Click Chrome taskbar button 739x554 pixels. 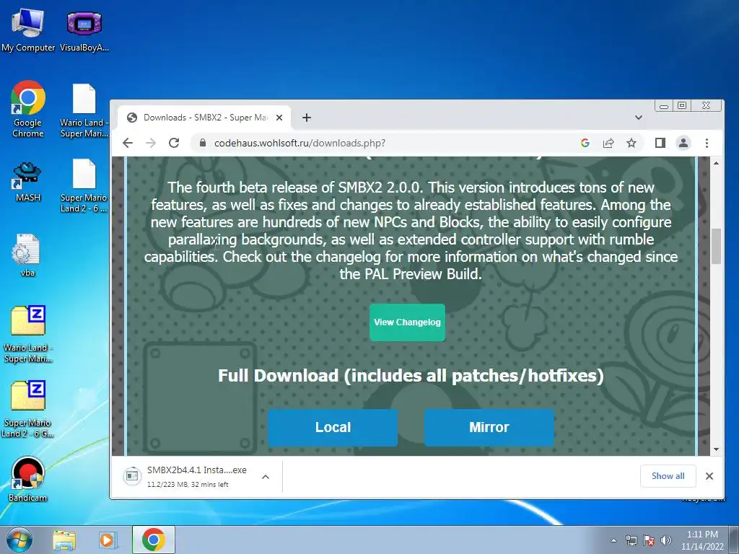(153, 540)
